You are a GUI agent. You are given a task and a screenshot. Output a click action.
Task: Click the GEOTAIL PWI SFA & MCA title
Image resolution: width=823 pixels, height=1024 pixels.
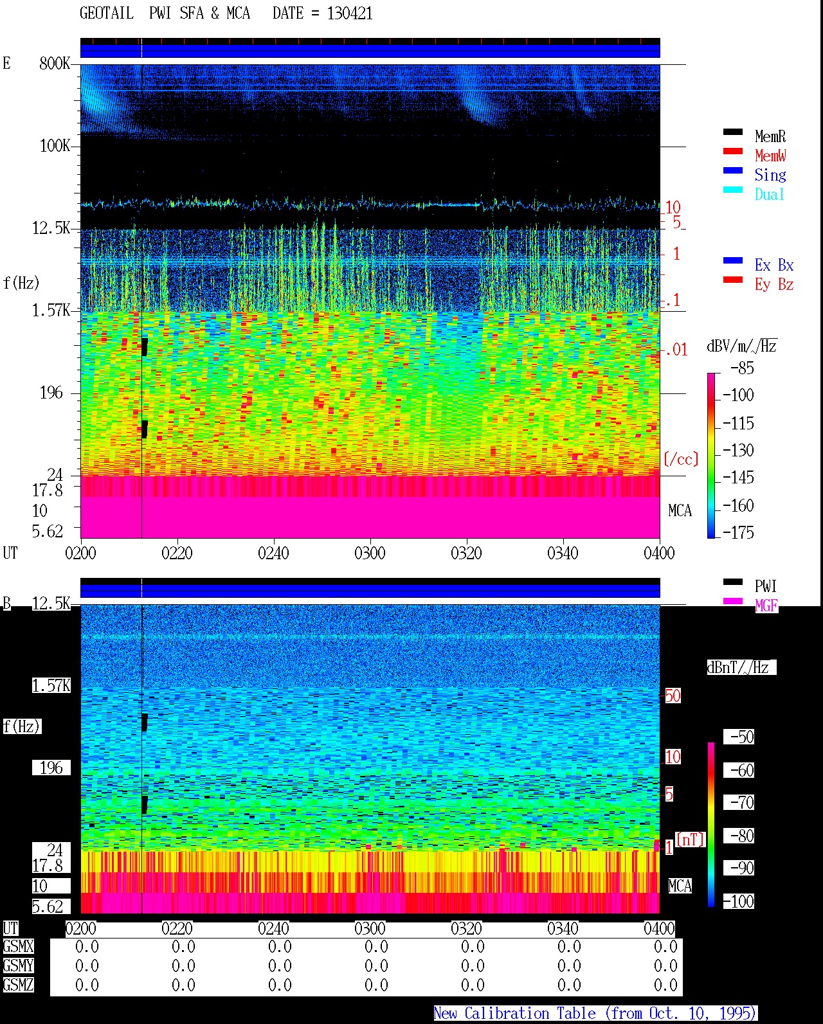click(165, 13)
